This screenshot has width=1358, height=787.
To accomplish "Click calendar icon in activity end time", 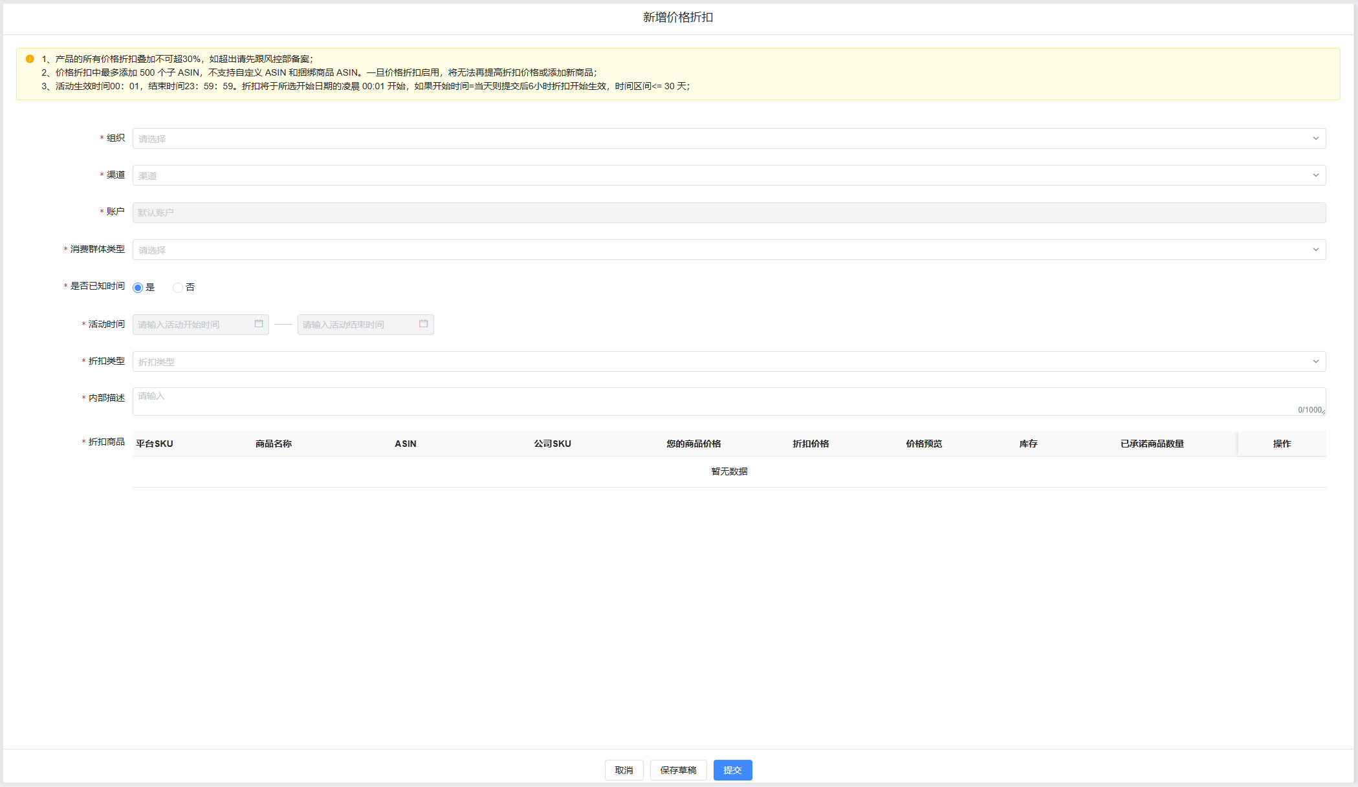I will [x=423, y=324].
